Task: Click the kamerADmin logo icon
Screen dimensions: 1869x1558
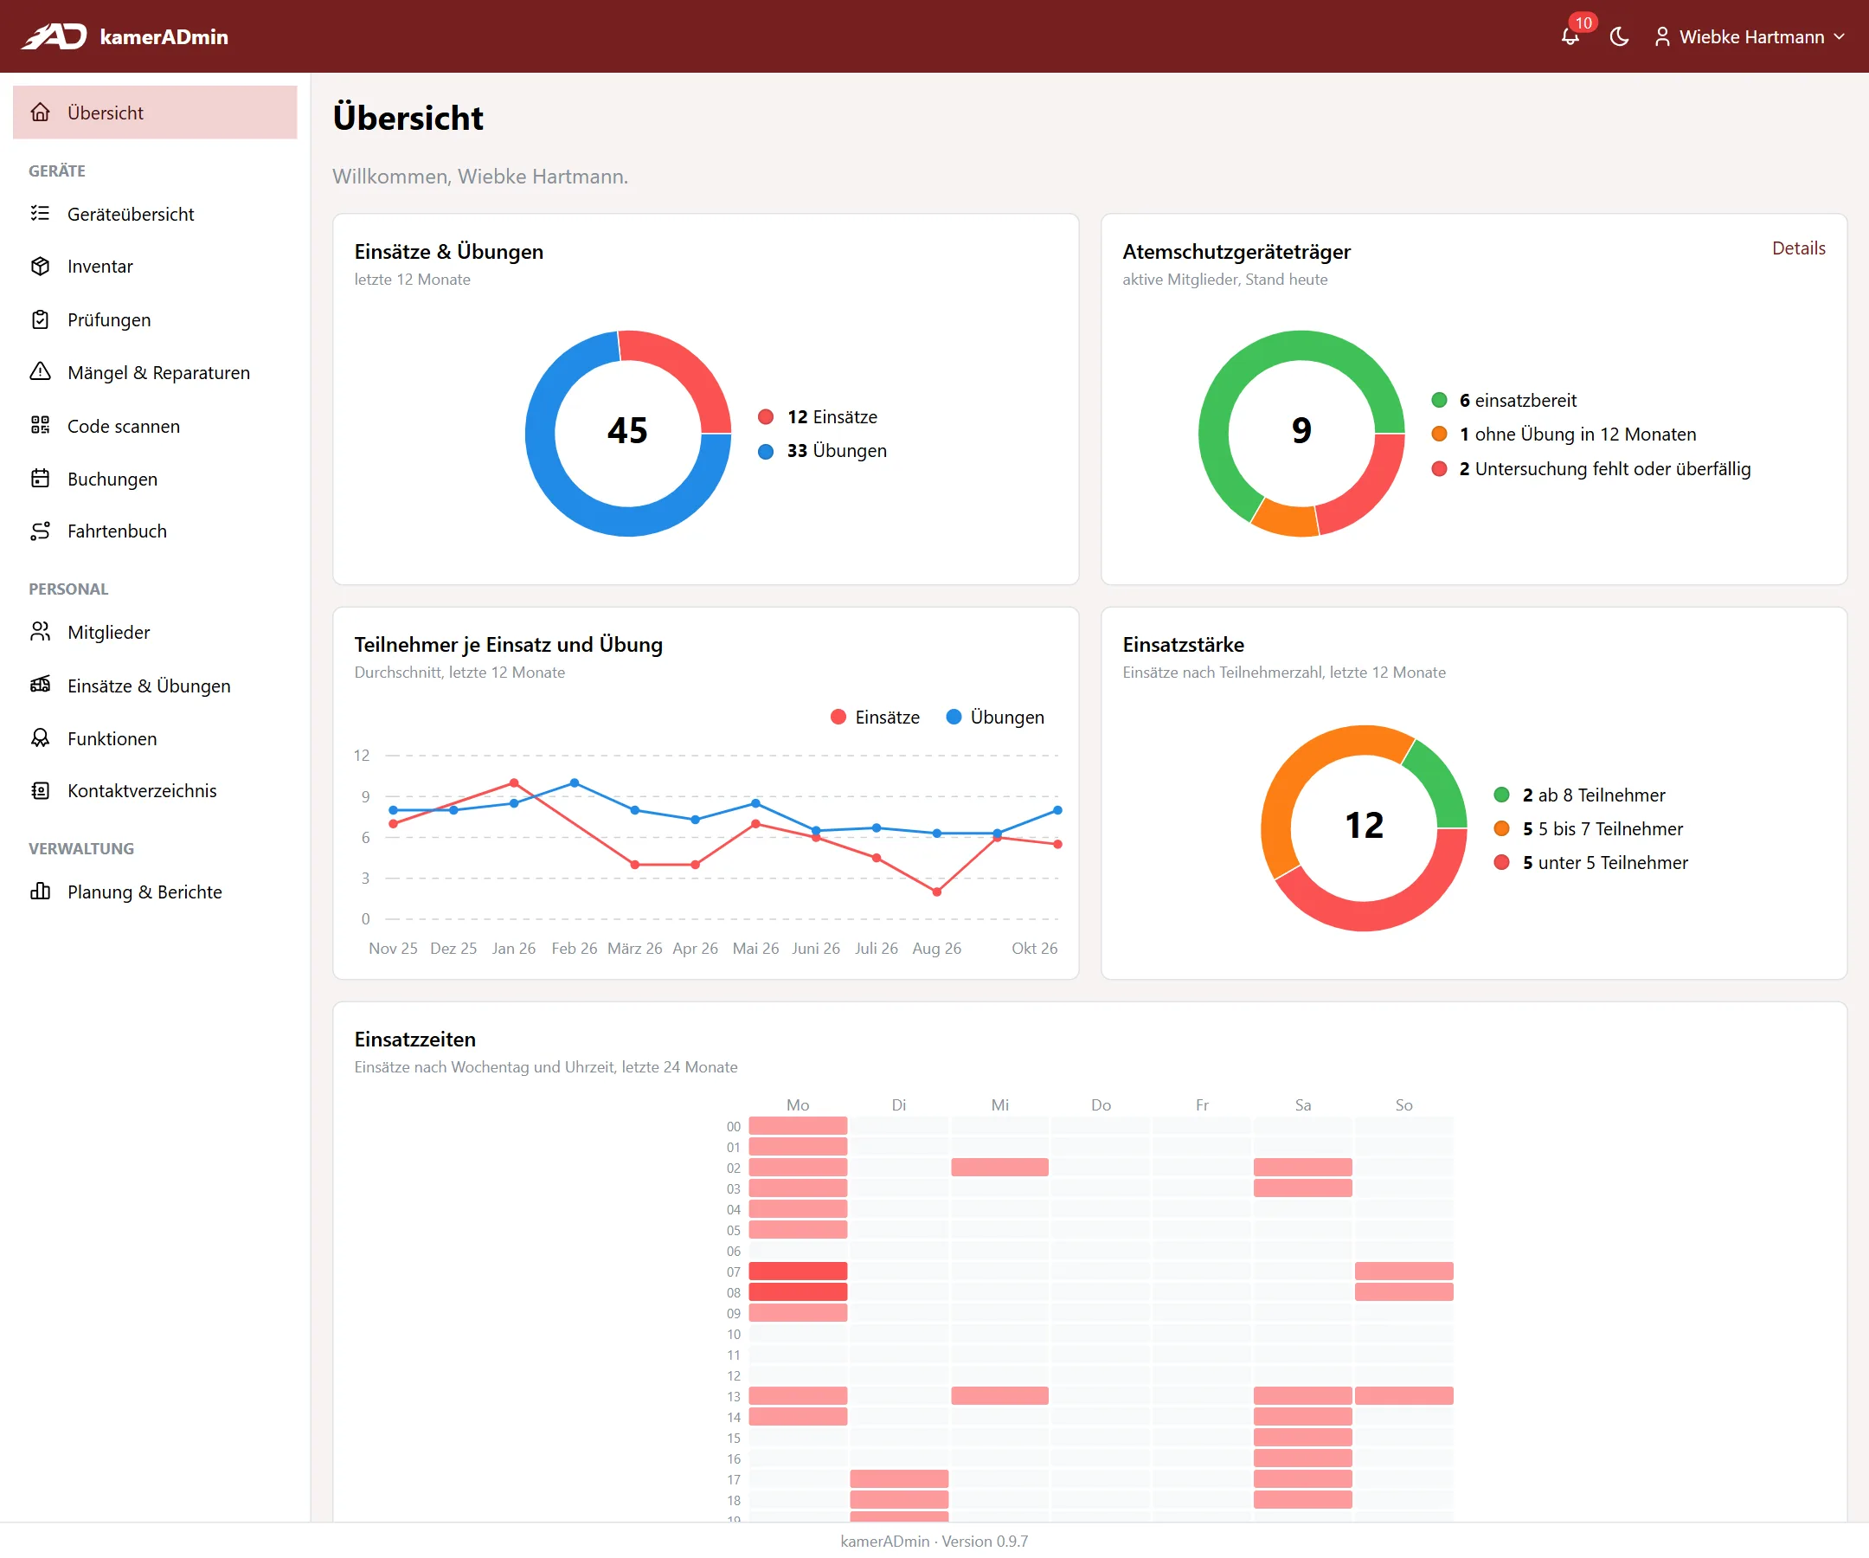Action: 55,36
